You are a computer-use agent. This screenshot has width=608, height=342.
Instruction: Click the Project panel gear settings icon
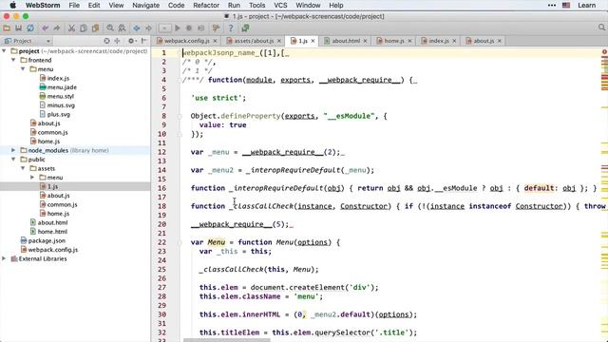tap(131, 41)
